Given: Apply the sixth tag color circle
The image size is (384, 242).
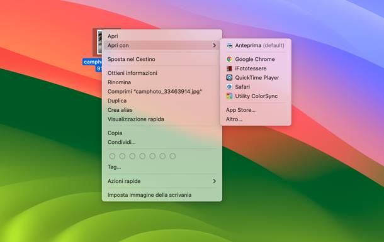Looking at the screenshot, I should [162, 156].
